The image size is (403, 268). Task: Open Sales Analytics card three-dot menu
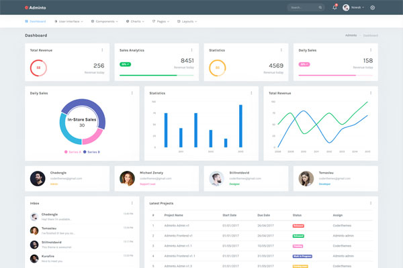coord(191,50)
